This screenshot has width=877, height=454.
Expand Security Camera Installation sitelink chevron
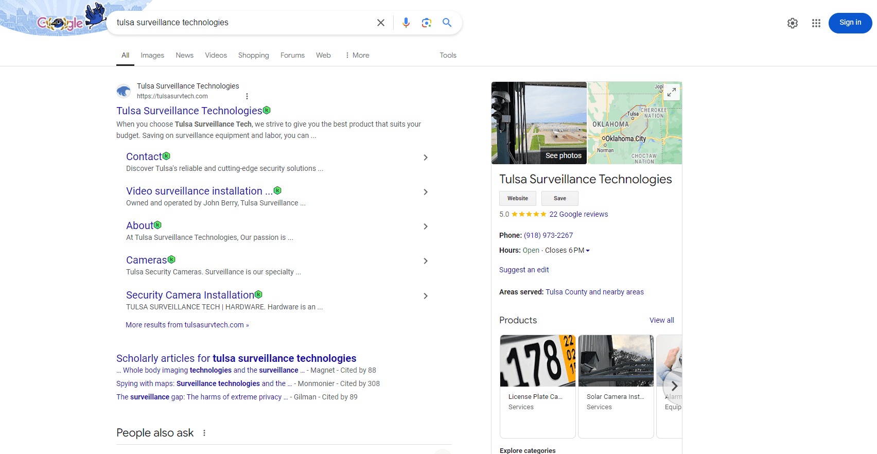pos(426,296)
